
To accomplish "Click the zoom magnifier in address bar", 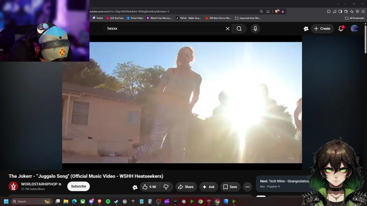I will 261,11.
